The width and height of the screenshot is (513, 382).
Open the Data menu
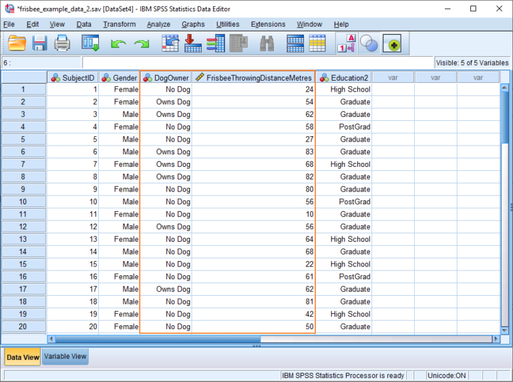83,24
